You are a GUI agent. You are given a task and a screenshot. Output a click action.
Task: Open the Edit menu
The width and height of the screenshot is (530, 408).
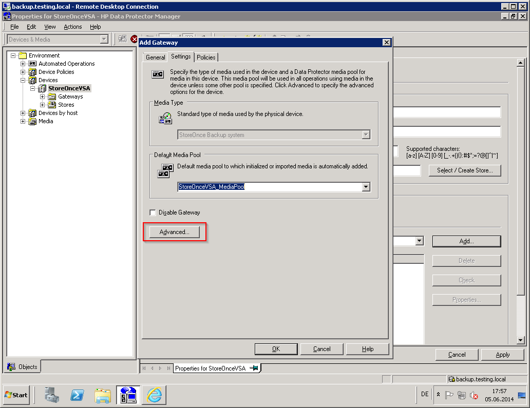click(31, 27)
